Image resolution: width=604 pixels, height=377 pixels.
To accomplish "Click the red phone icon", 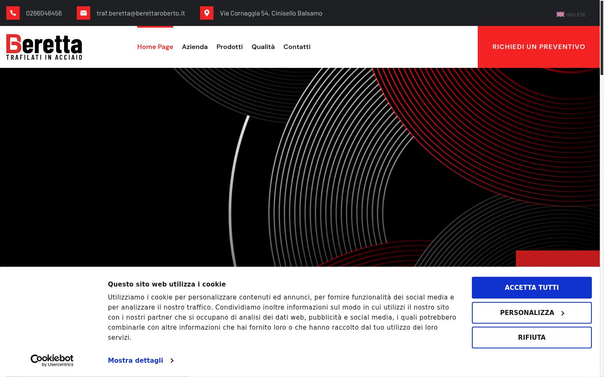I will pyautogui.click(x=13, y=13).
